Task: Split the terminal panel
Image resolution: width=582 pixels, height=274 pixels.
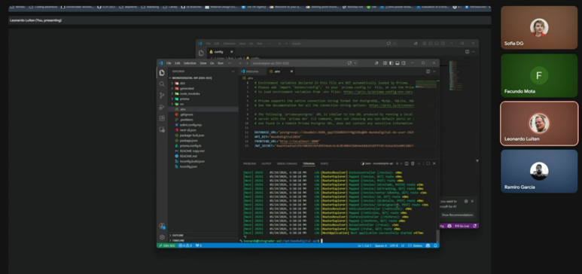Action: tap(407, 163)
